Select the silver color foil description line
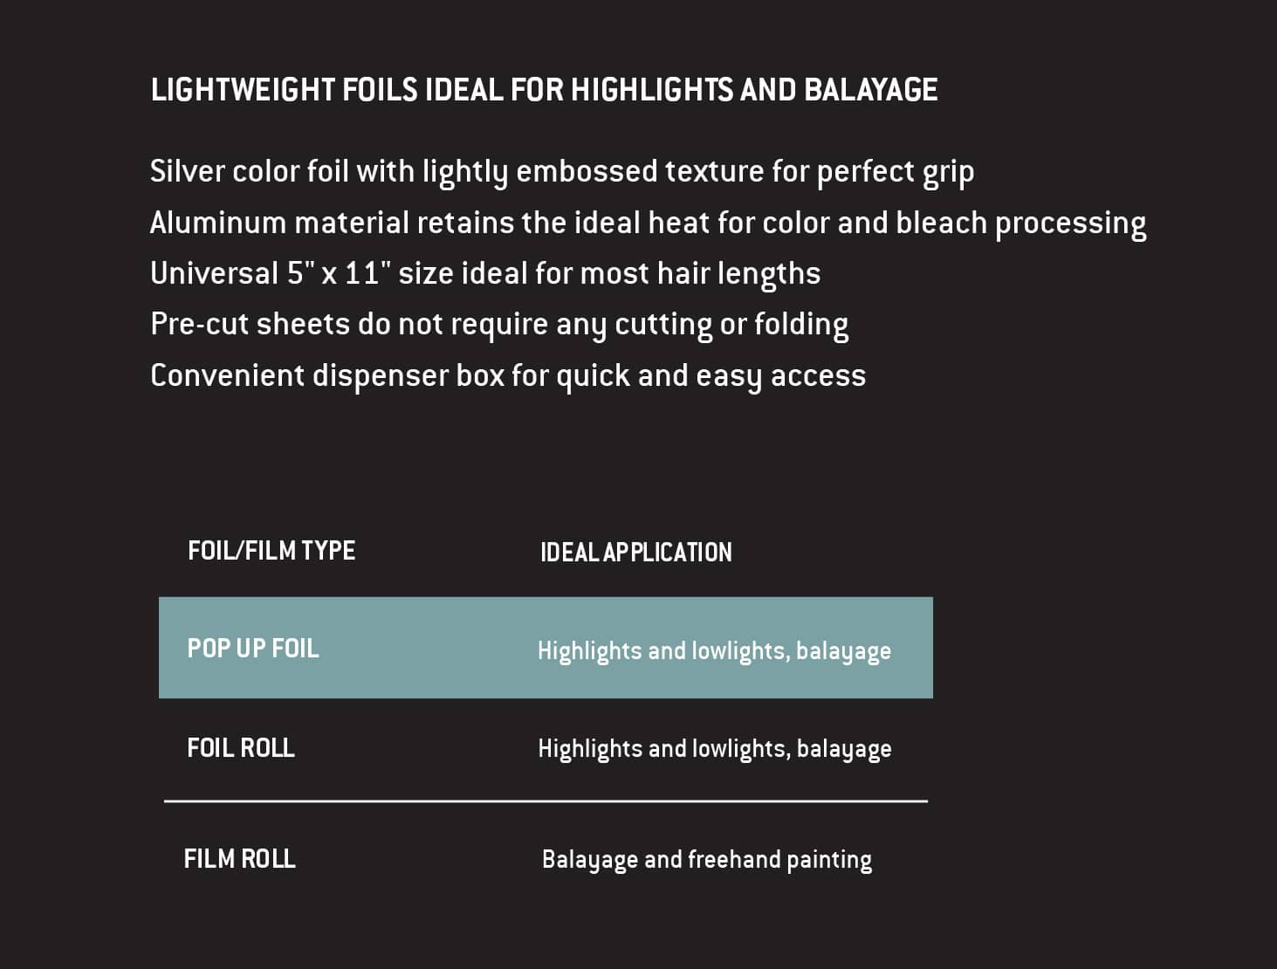This screenshot has width=1277, height=969. click(x=561, y=172)
